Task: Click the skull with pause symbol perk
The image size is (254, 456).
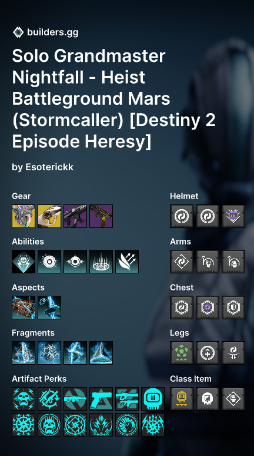Action: 153,399
